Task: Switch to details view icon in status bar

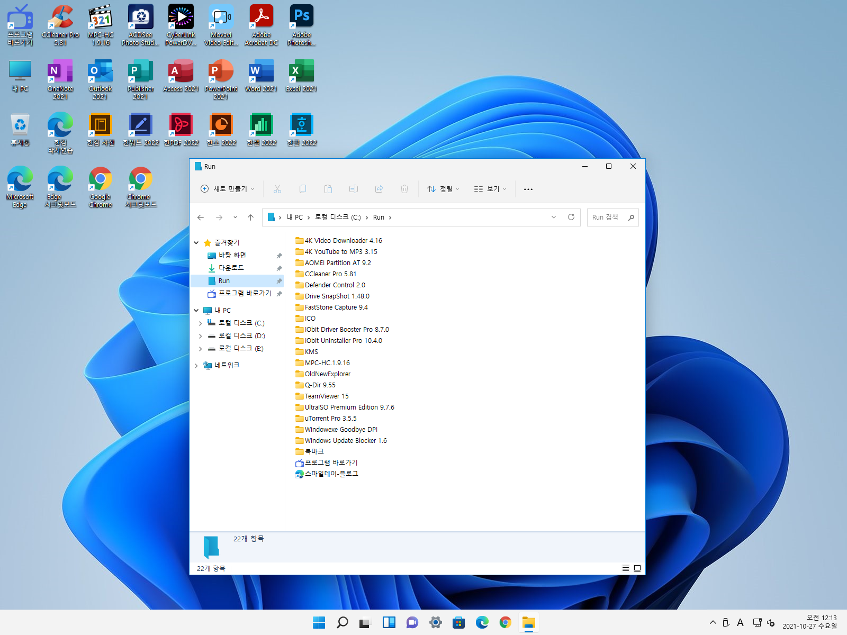Action: click(626, 568)
